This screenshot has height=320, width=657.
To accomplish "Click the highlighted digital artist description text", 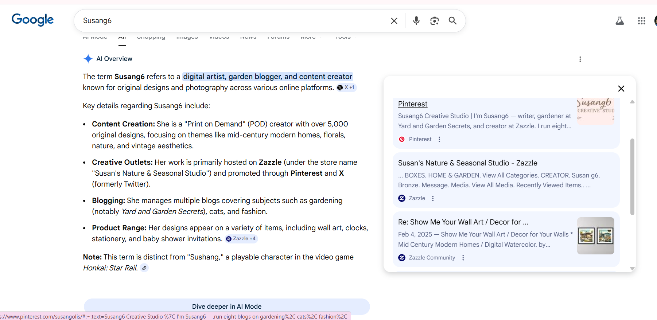I will click(x=268, y=77).
